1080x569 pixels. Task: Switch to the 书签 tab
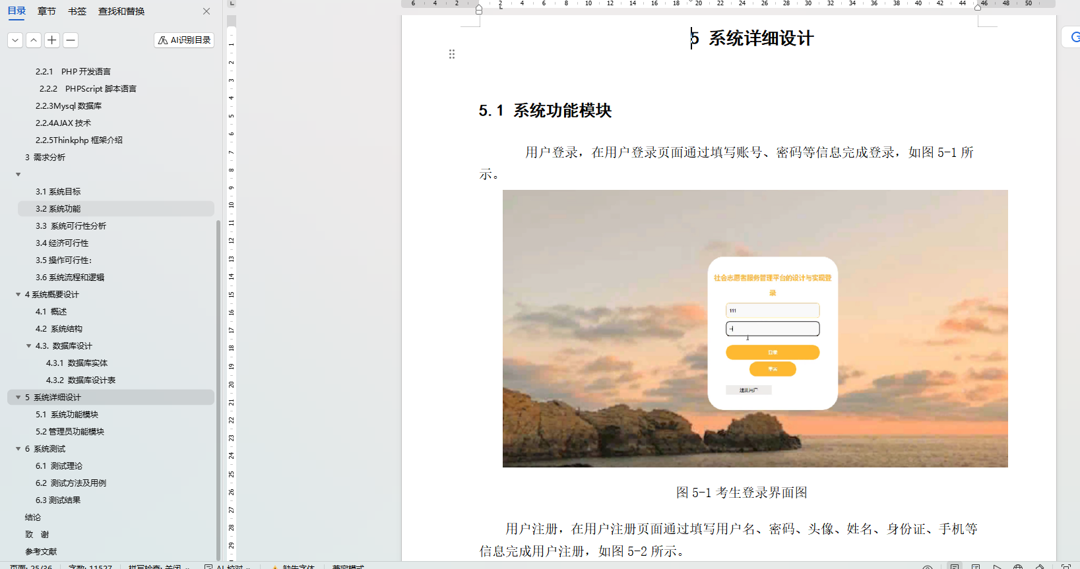(x=77, y=11)
